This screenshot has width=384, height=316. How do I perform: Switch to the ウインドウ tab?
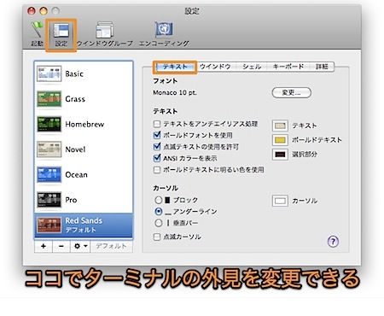[215, 67]
